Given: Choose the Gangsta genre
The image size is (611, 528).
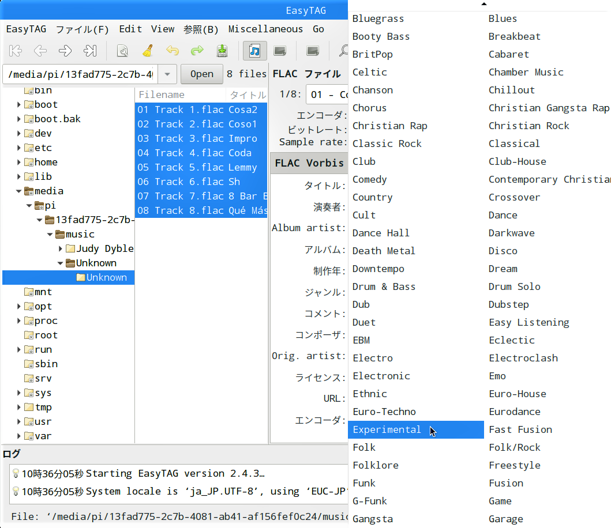Looking at the screenshot, I should point(416,519).
